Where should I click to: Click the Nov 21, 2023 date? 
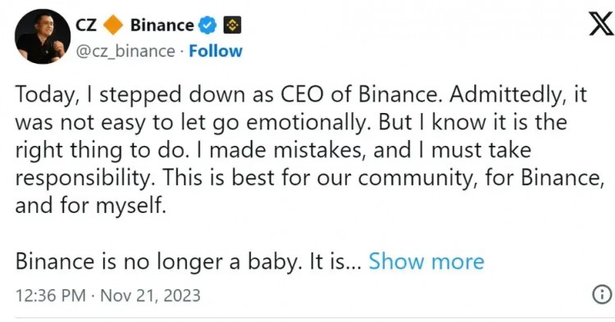150,295
